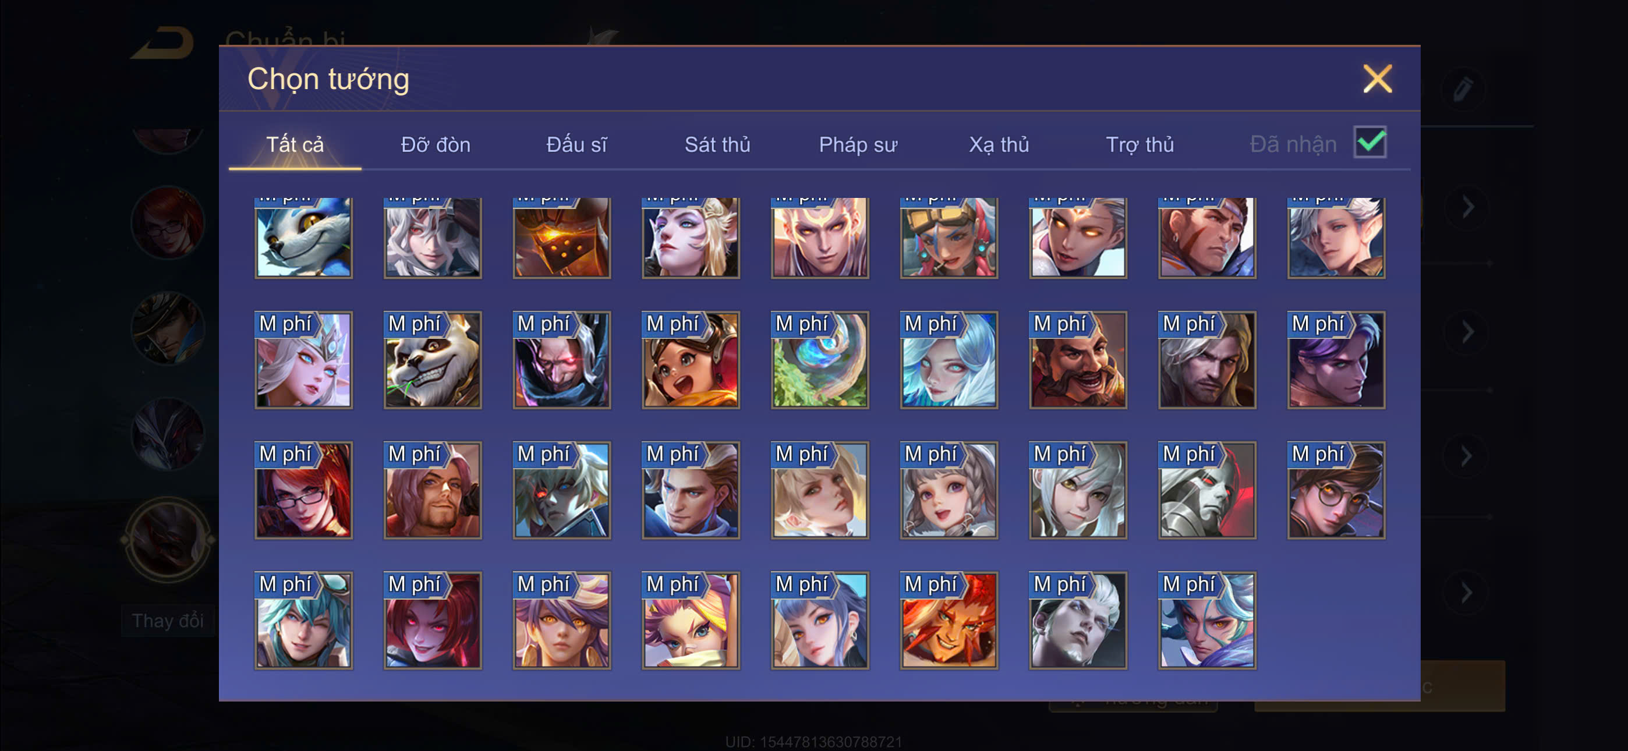Image resolution: width=1628 pixels, height=751 pixels.
Task: Select the Đấu sĩ tab
Action: (x=576, y=145)
